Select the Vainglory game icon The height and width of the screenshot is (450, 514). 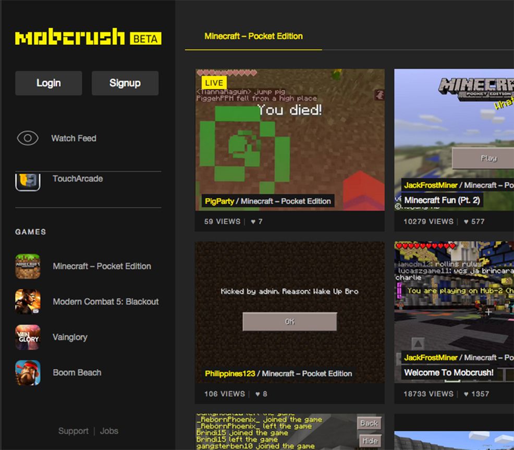[x=28, y=337]
